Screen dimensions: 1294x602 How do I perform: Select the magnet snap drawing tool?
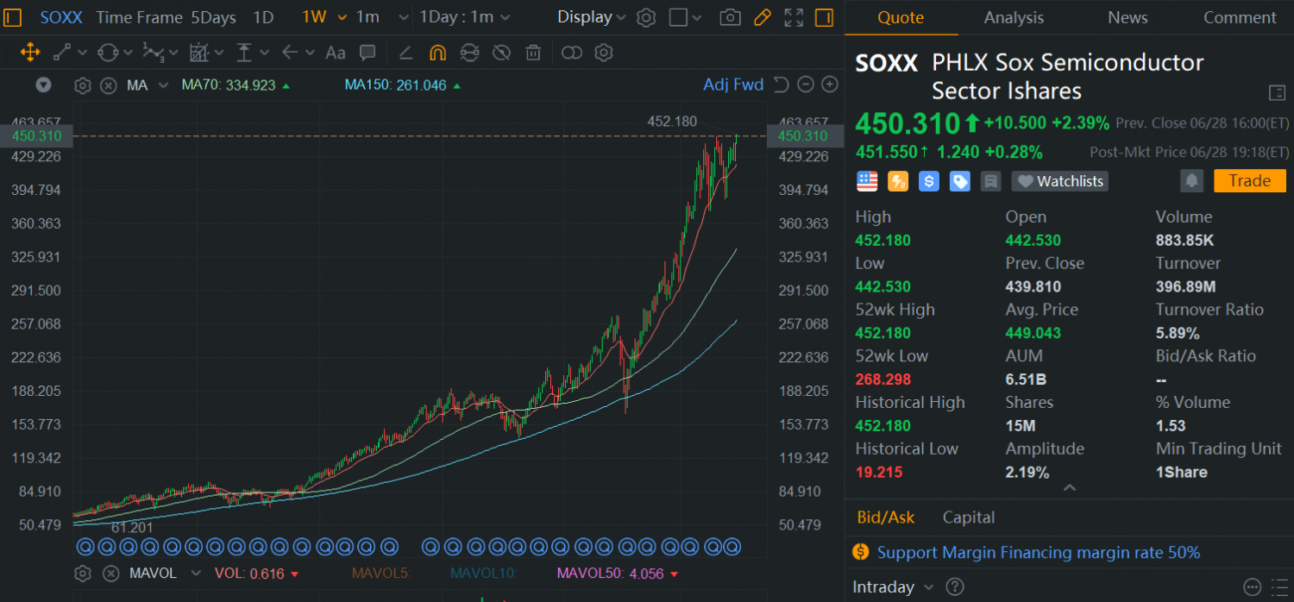(x=437, y=53)
